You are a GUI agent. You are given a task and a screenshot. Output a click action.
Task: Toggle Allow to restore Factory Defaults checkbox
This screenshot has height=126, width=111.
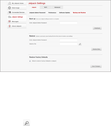tap(30, 61)
